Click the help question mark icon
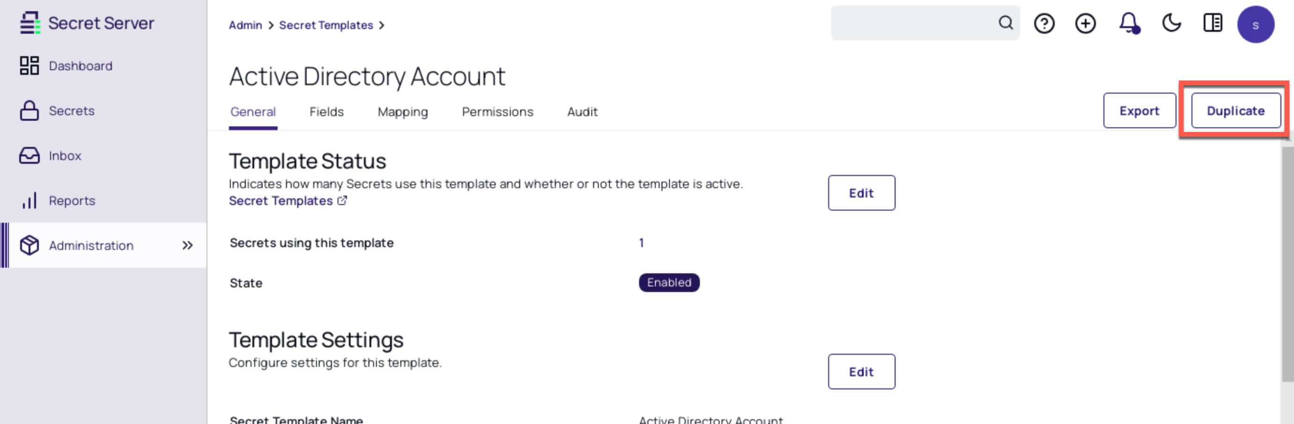Viewport: 1294px width, 424px height. click(1044, 23)
